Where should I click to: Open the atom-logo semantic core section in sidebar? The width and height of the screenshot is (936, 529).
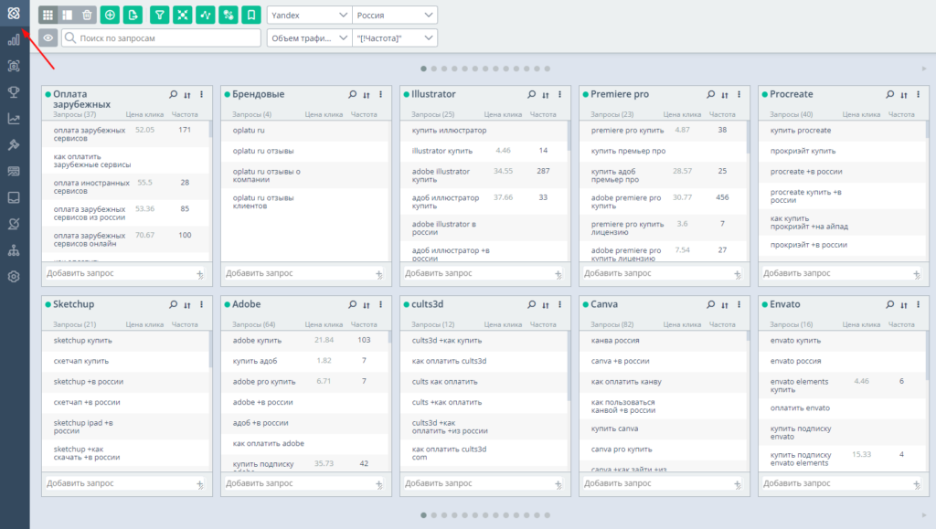(14, 13)
